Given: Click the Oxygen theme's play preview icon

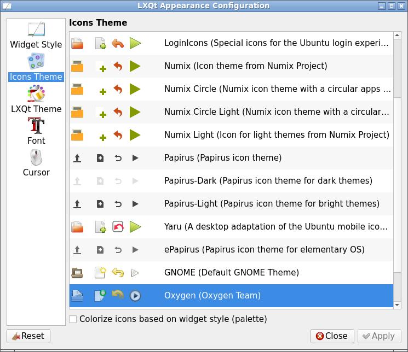Looking at the screenshot, I should [x=135, y=296].
